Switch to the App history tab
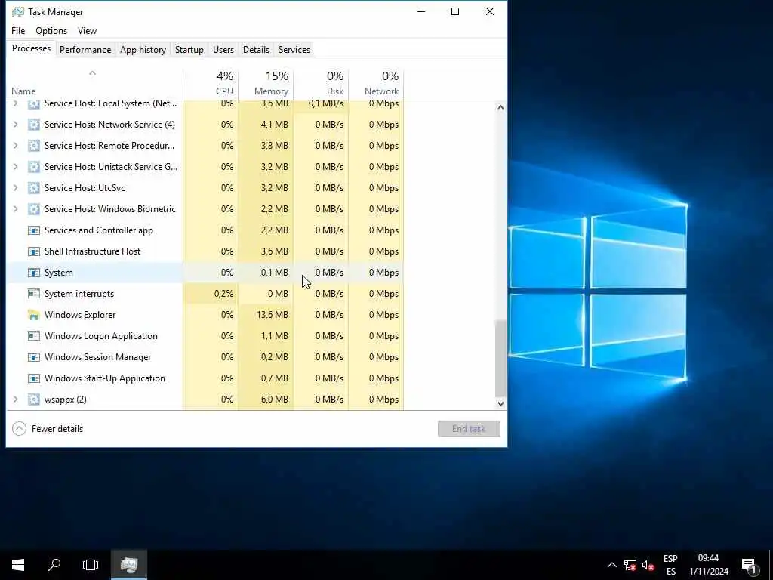 [x=143, y=50]
